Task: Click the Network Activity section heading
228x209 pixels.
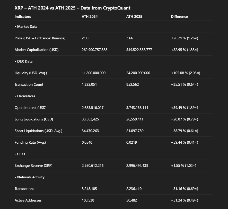Action: (31, 177)
